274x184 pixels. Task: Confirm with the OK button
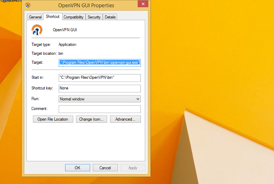pos(77,168)
